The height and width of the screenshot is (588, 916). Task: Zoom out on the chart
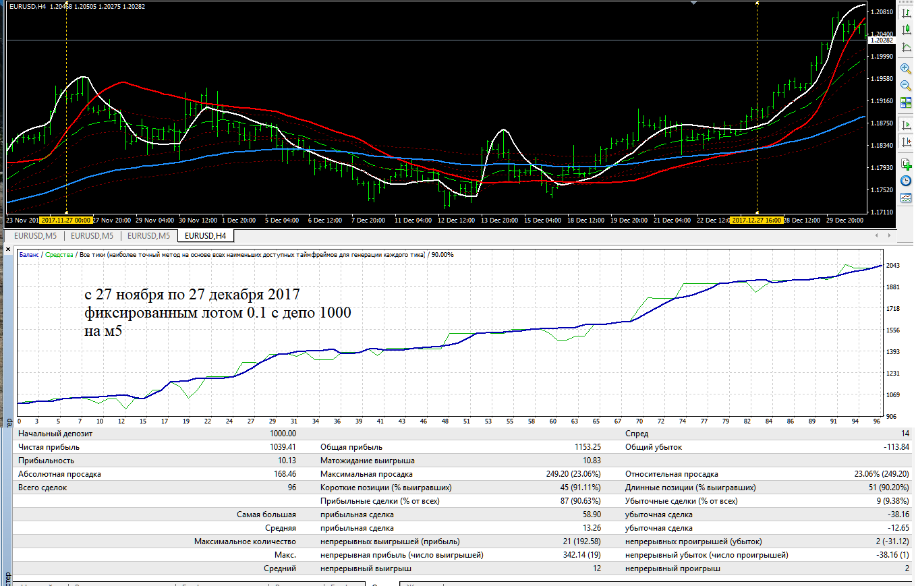(907, 85)
